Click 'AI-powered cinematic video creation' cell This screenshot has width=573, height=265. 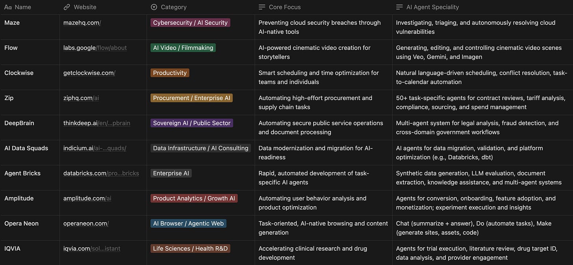point(323,52)
